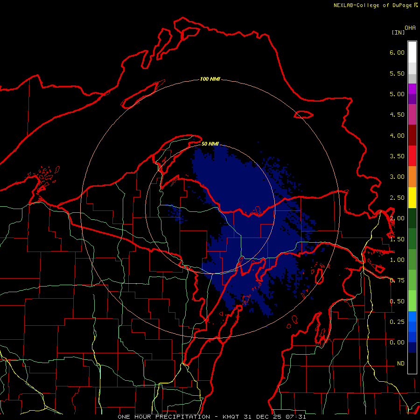Click the 0.25 legend value

tap(397, 322)
